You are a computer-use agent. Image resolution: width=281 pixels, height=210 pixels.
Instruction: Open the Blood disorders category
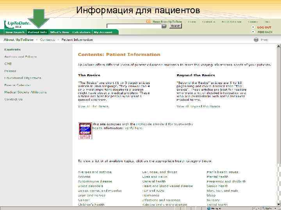coord(91,186)
